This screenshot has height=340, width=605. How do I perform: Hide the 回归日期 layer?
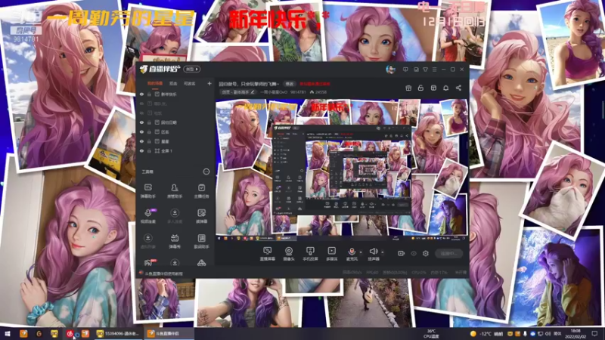pyautogui.click(x=141, y=122)
